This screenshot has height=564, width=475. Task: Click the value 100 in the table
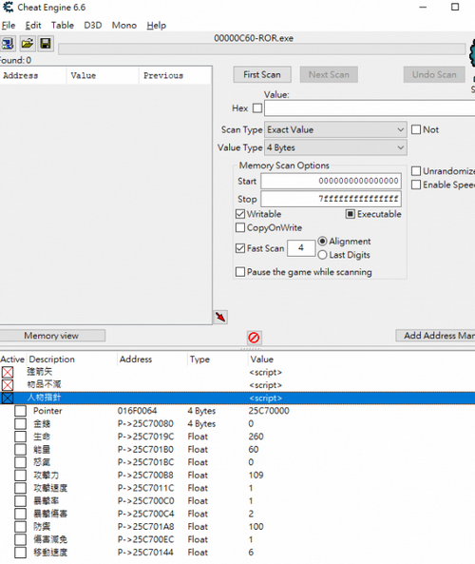(x=256, y=527)
